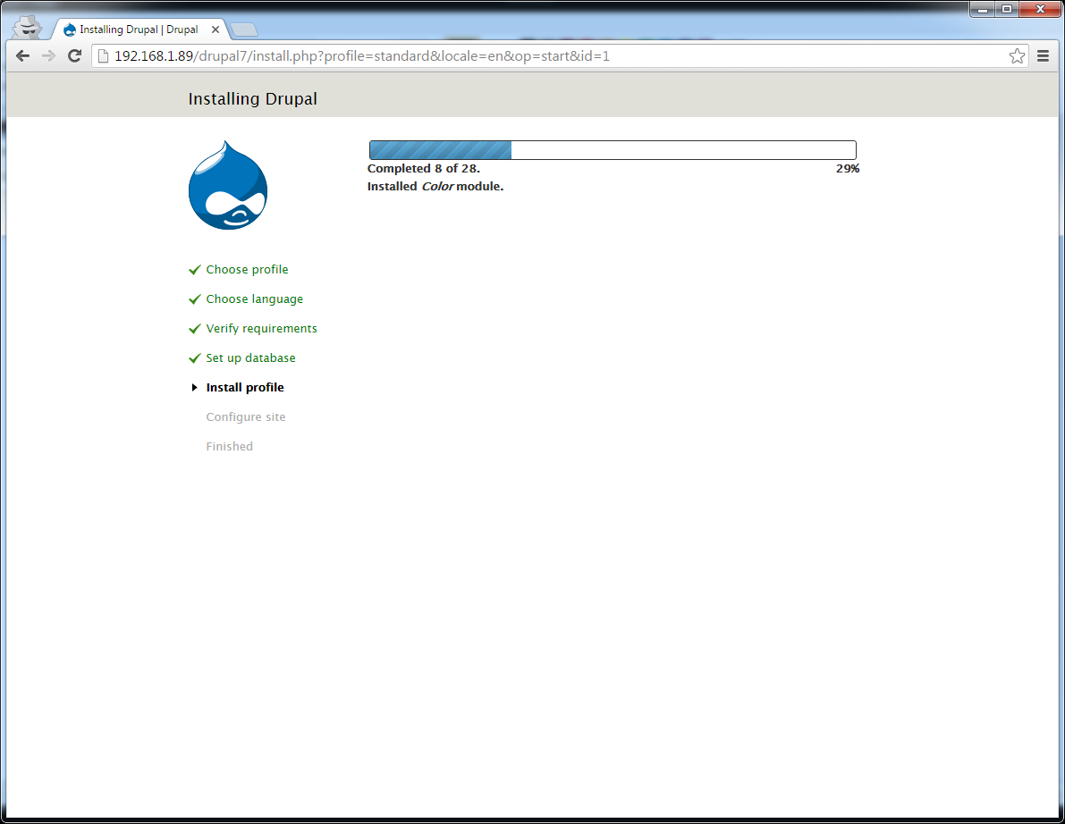Click the checkmark beside Verify requirements
The height and width of the screenshot is (824, 1065).
pyautogui.click(x=195, y=329)
